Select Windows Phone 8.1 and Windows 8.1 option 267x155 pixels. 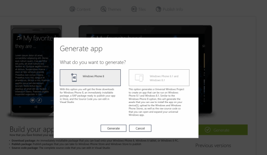coord(159,77)
